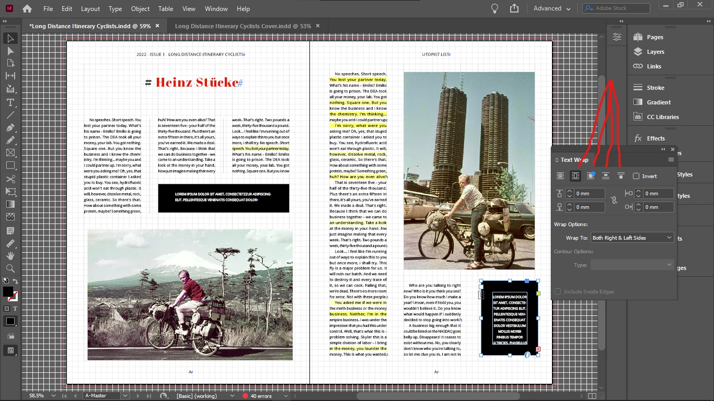Open the Object menu
Viewport: 714px width, 401px height.
tap(140, 8)
